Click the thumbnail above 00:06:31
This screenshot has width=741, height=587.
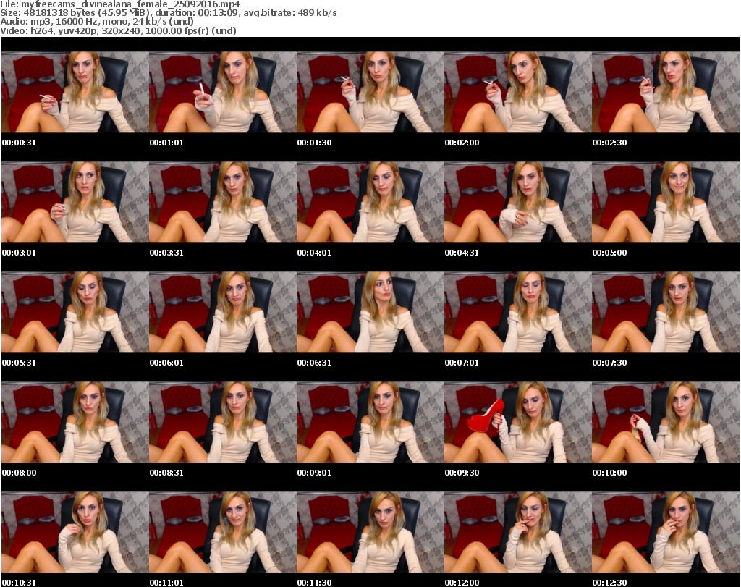[x=370, y=312]
